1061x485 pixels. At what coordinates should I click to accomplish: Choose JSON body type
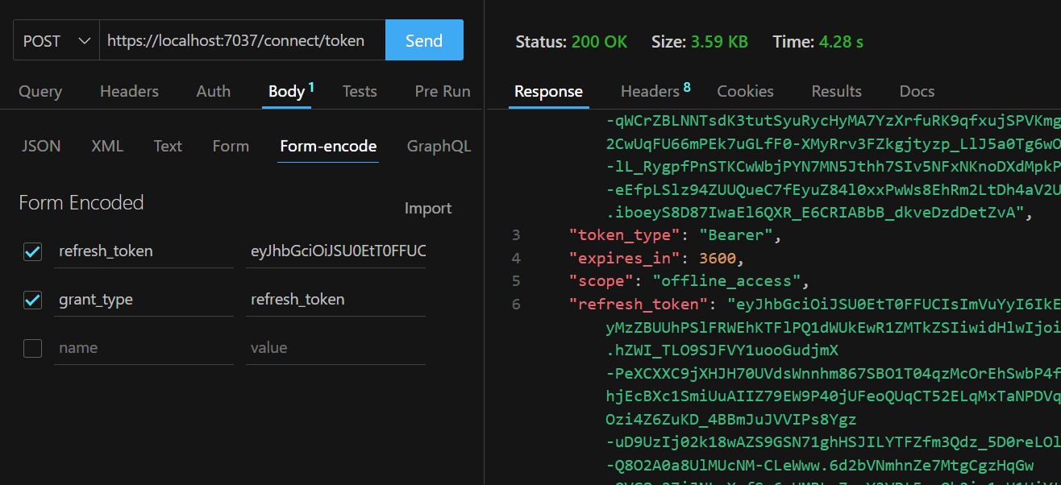[x=41, y=146]
